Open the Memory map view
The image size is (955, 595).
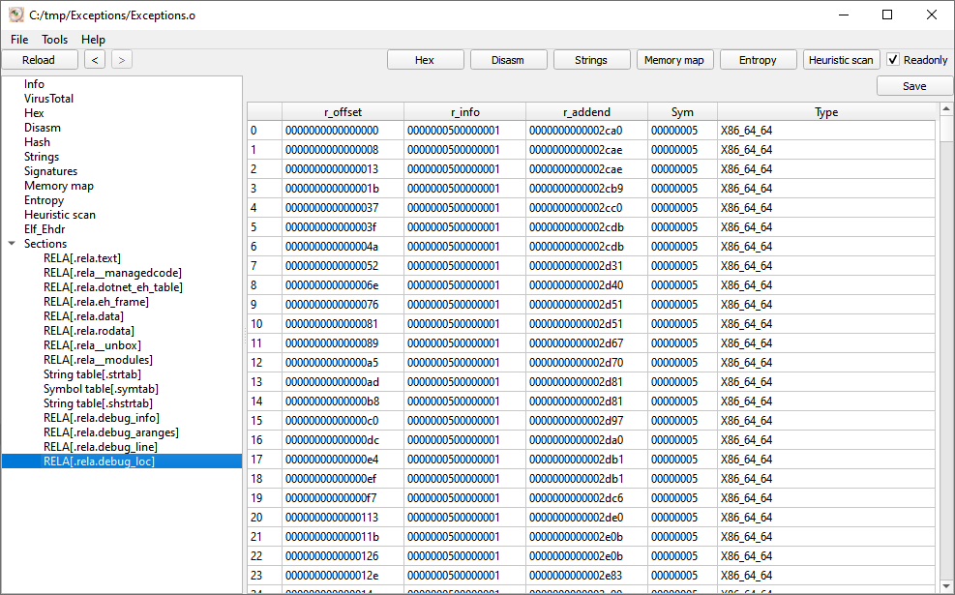coord(674,59)
